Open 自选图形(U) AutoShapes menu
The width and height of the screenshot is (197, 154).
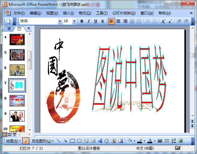43,141
